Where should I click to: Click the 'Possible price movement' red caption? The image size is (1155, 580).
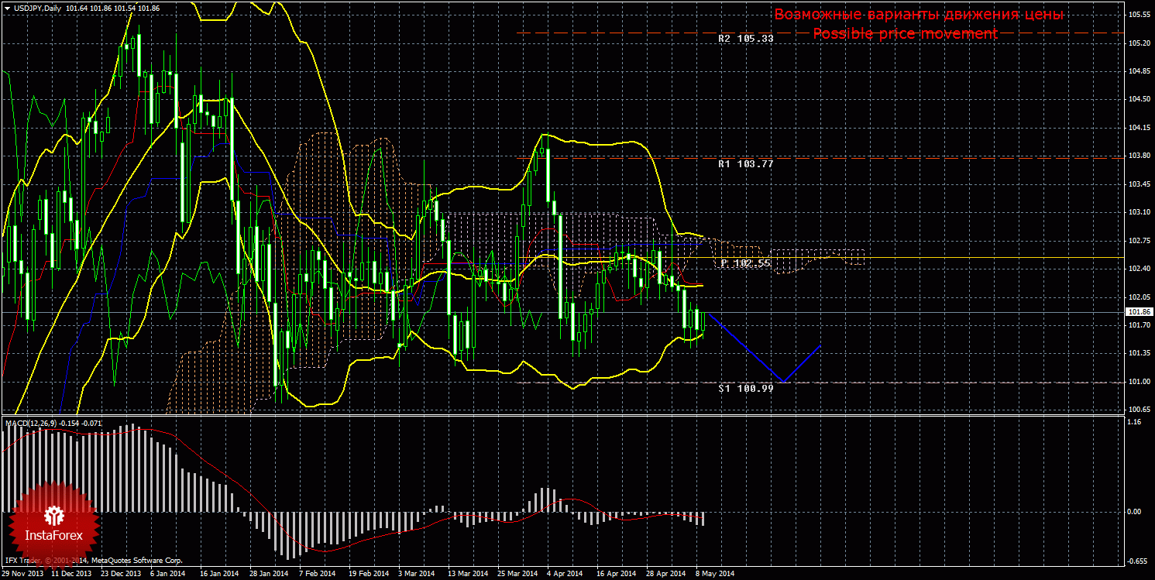click(x=905, y=34)
